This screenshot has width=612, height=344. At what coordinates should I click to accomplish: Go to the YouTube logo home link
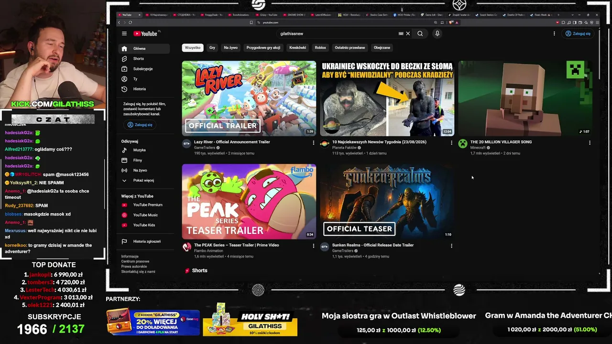[x=145, y=33]
